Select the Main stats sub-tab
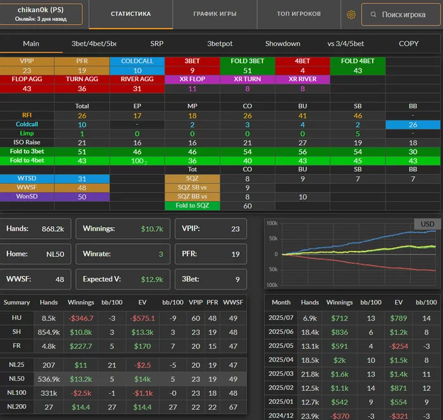 tap(31, 44)
